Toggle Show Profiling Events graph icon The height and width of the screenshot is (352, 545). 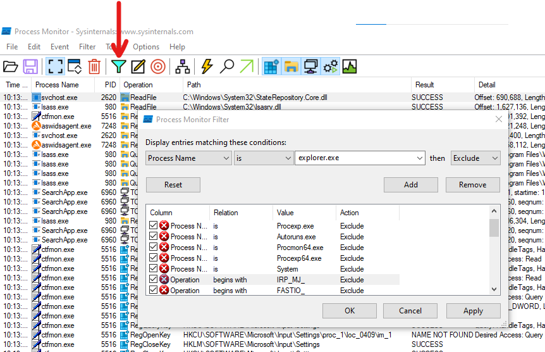point(350,66)
